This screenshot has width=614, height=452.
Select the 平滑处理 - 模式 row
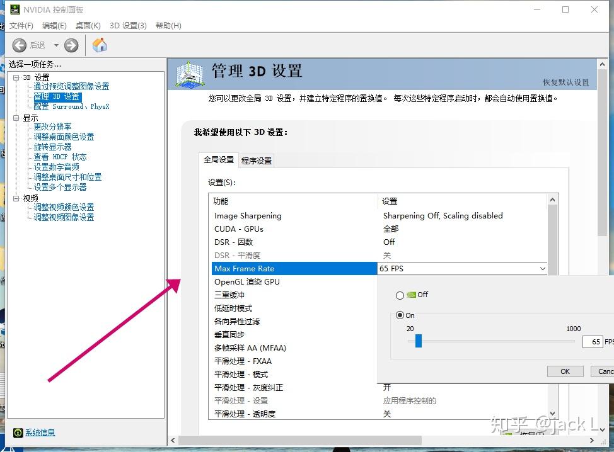[x=294, y=375]
